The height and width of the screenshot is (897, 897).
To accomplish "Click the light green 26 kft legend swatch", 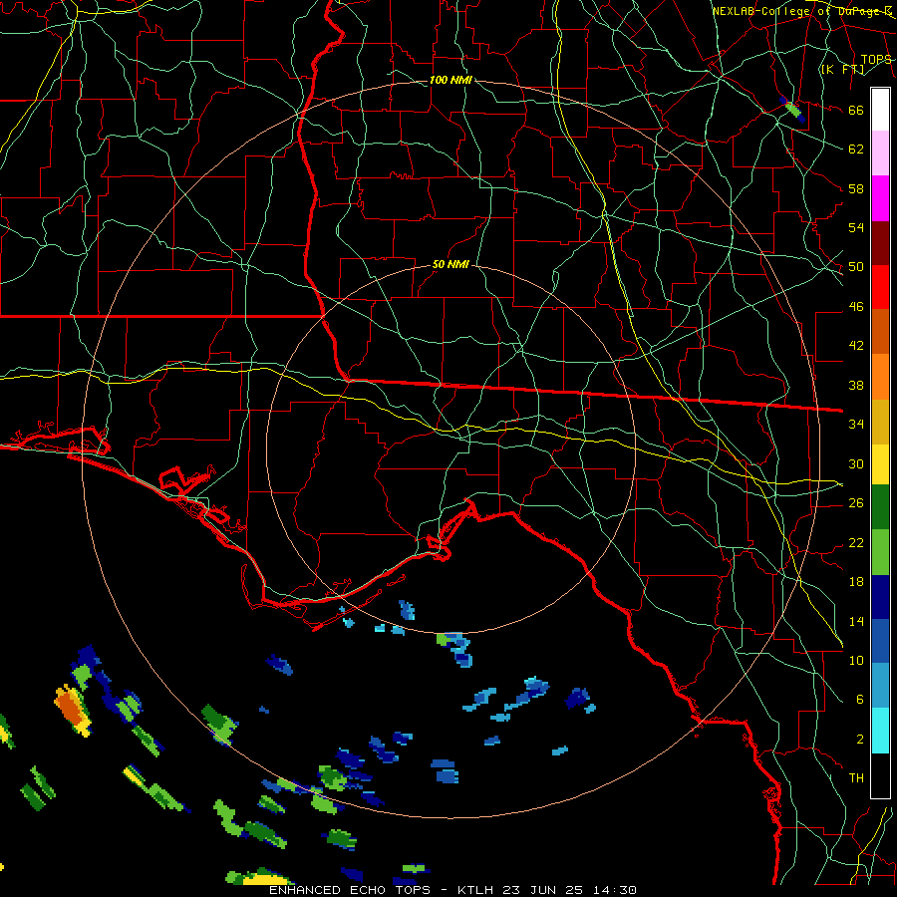I will click(x=880, y=552).
